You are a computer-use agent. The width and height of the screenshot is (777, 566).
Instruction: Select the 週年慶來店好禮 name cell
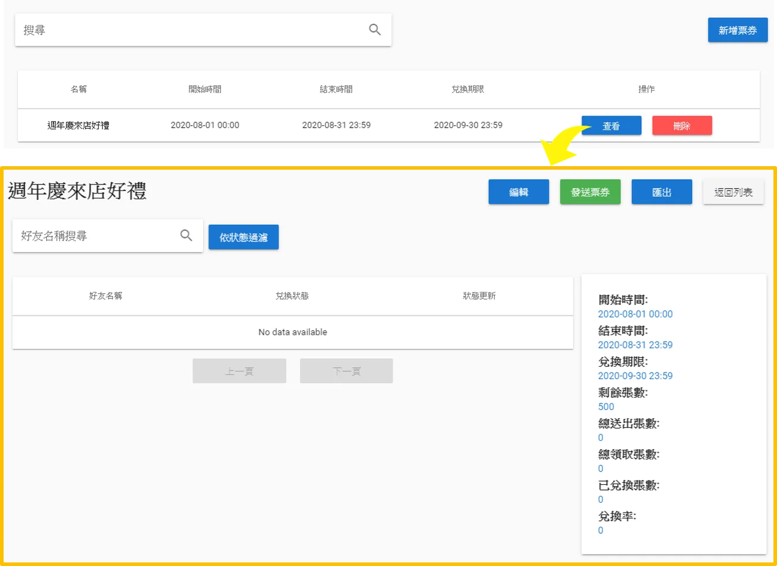click(78, 125)
